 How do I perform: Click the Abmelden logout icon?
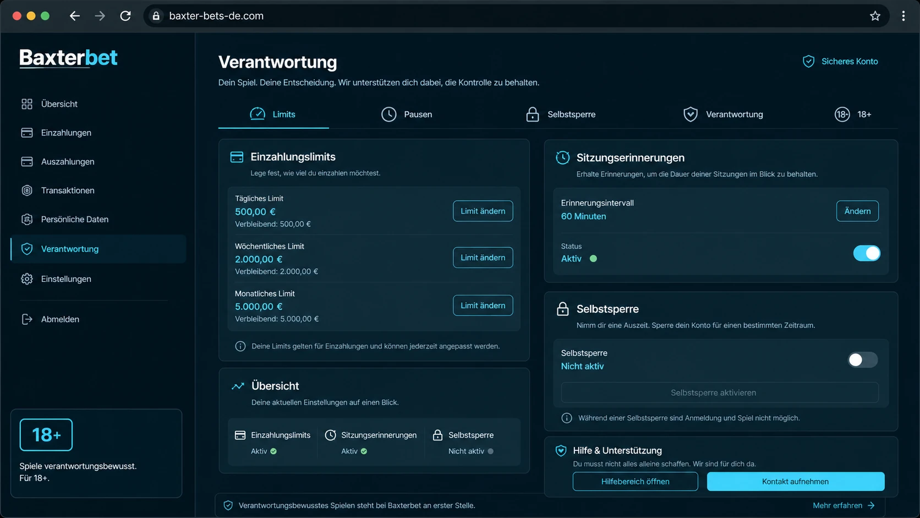tap(27, 319)
